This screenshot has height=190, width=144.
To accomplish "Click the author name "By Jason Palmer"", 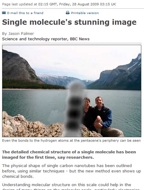I will (x=18, y=34).
